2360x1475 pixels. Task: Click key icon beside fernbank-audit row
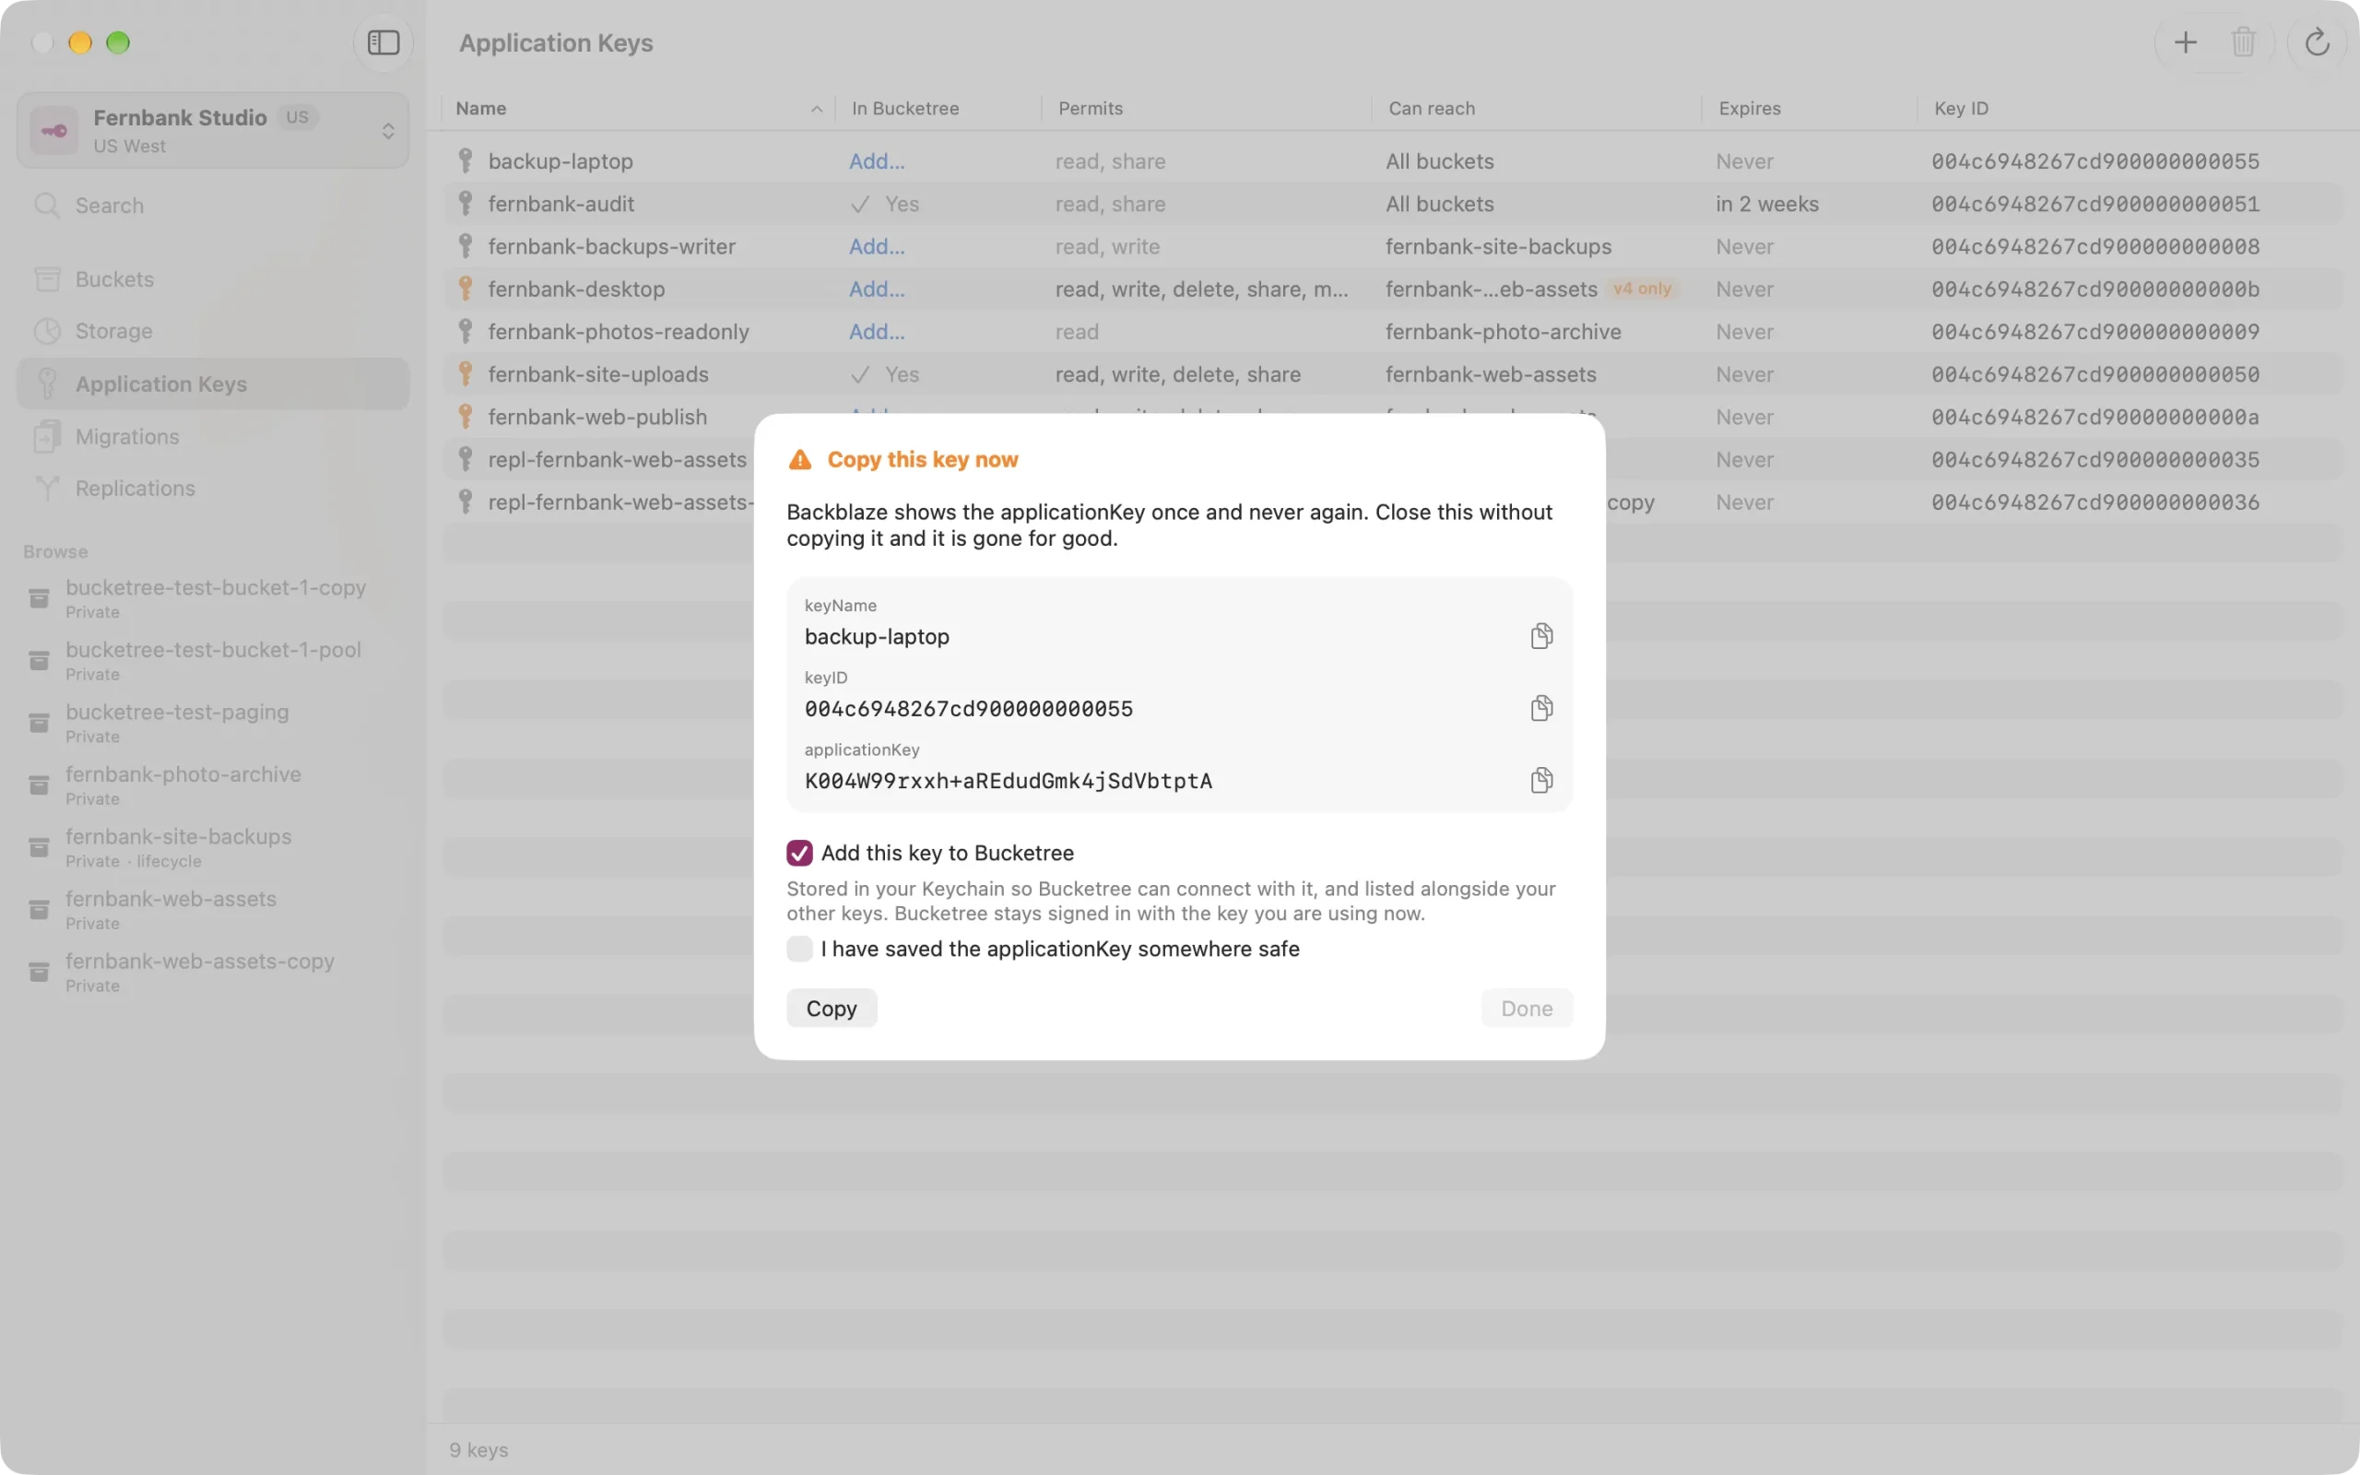(x=466, y=204)
